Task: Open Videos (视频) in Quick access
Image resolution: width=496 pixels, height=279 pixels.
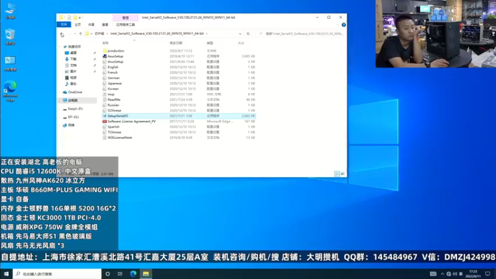Action: [73, 78]
